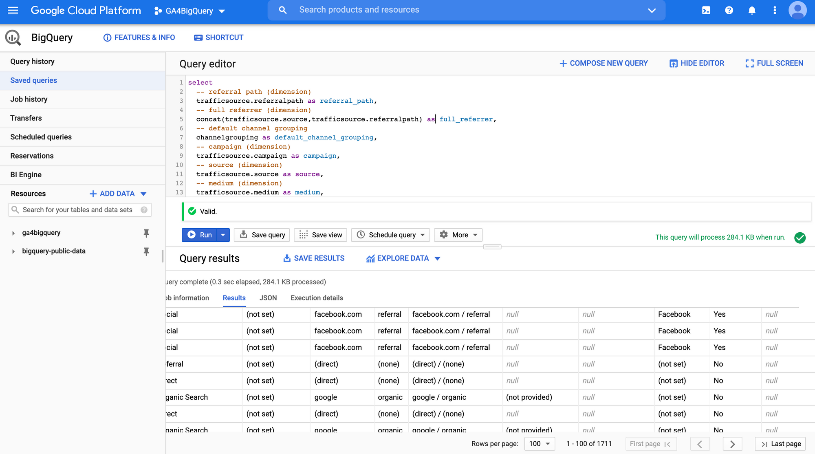Image resolution: width=815 pixels, height=454 pixels.
Task: Click Save view button
Action: (321, 235)
